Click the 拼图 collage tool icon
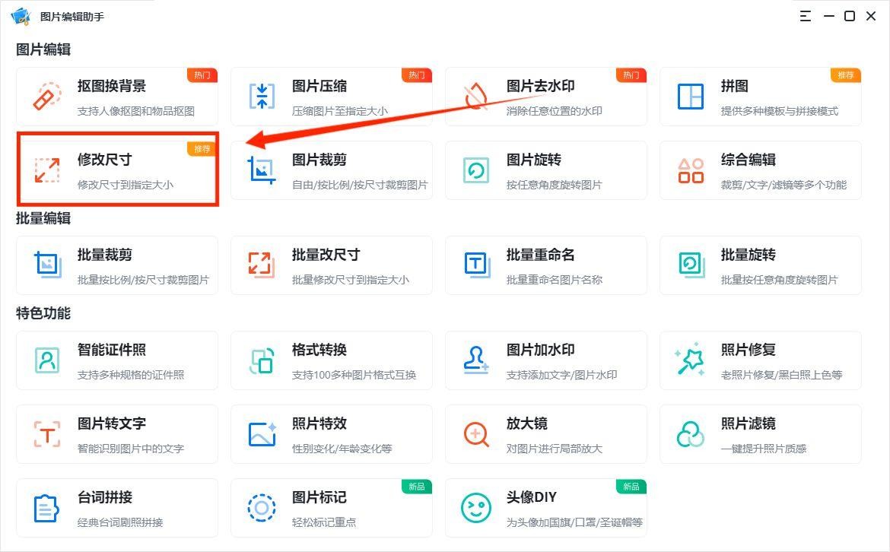The width and height of the screenshot is (890, 552). pyautogui.click(x=690, y=96)
